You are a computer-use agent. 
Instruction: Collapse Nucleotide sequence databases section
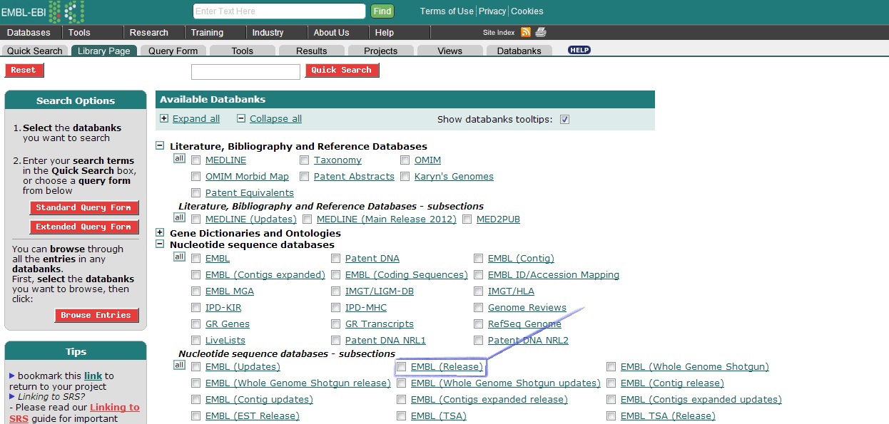(161, 244)
